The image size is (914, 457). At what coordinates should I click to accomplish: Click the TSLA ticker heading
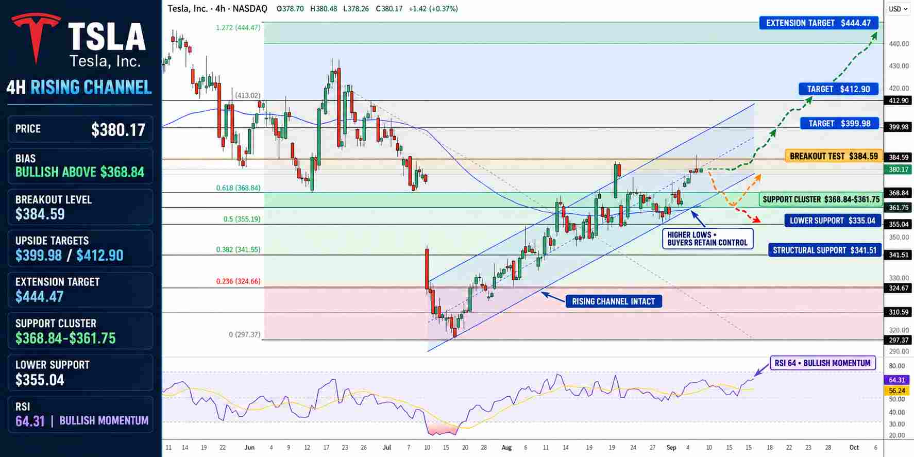[107, 37]
